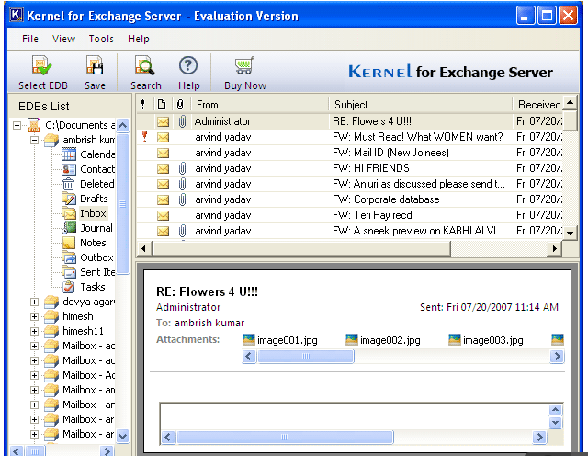Click the attachments horizontal scrollbar thumb

click(306, 356)
